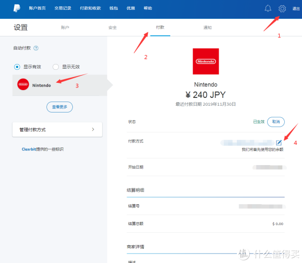Click the 结算明细 section heading
The height and width of the screenshot is (263, 302).
pyautogui.click(x=135, y=190)
